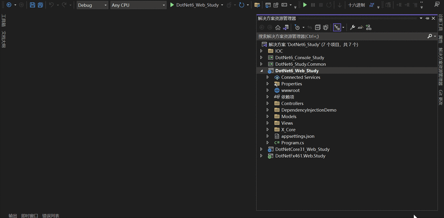Image resolution: width=444 pixels, height=218 pixels.
Task: Expand the DotNet6_Console_Study project
Action: coord(261,58)
